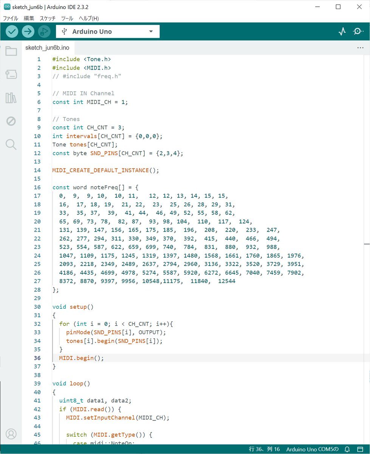Viewport: 370px width, 454px height.
Task: Open the Library Manager books icon
Action: tap(11, 98)
